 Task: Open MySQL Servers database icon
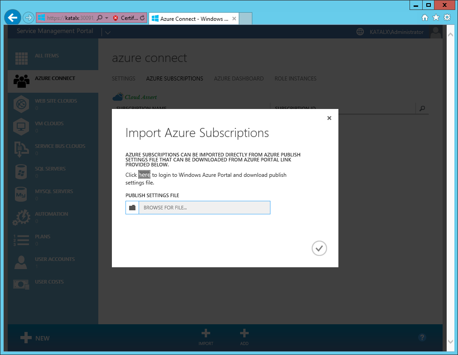21,194
